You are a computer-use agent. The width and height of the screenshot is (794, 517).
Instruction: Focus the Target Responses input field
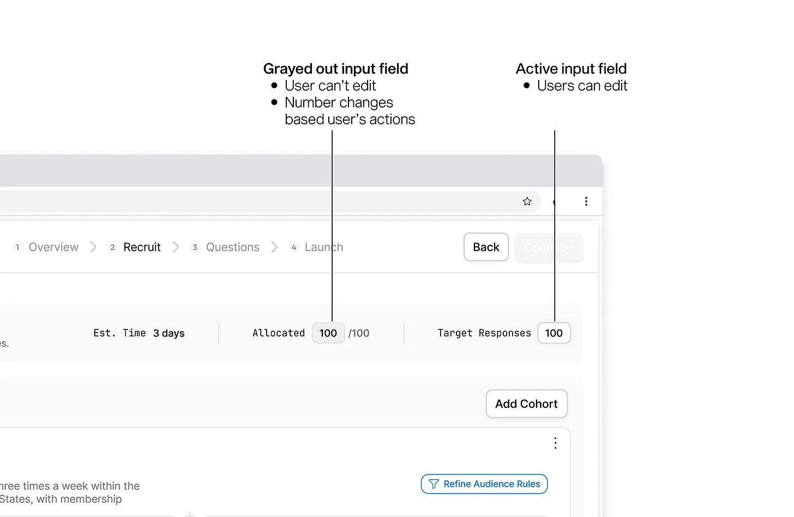[554, 333]
